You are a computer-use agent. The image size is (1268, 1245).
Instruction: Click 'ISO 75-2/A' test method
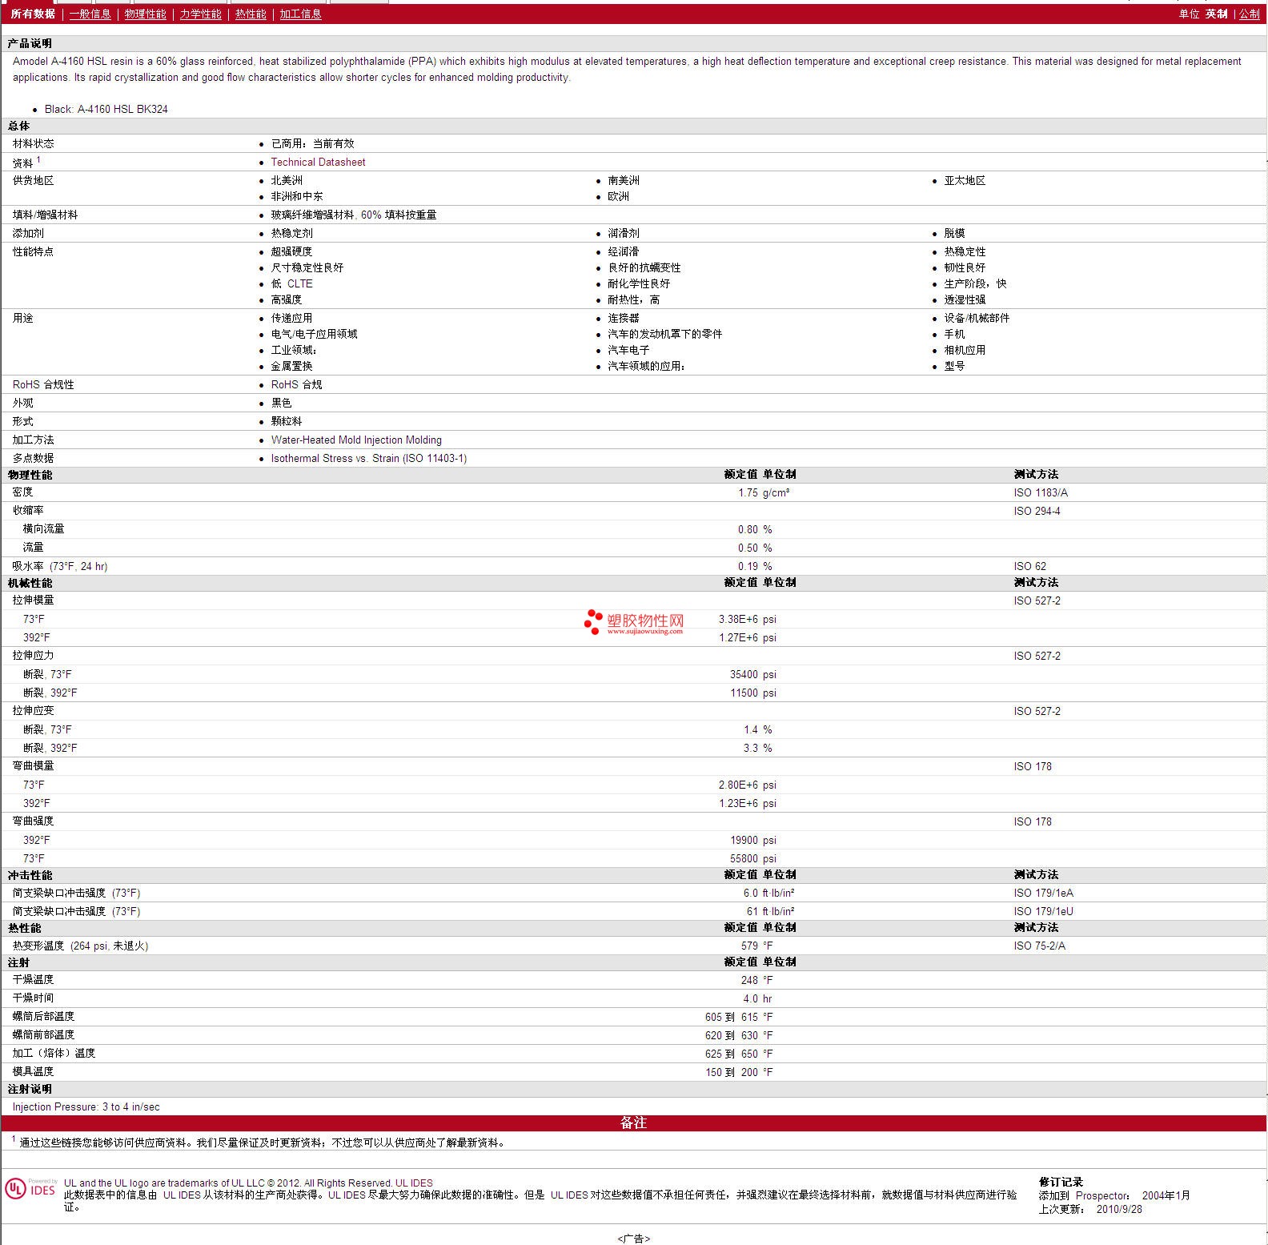pyautogui.click(x=1039, y=946)
